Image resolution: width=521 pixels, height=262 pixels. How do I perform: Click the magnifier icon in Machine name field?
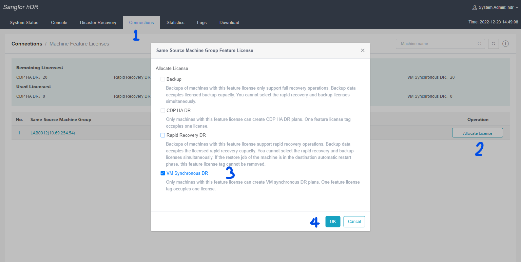coord(480,44)
